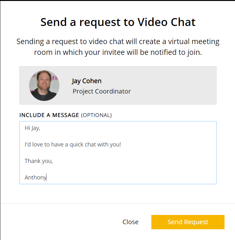Focus the optional message text box
The height and width of the screenshot is (240, 235).
tap(118, 152)
